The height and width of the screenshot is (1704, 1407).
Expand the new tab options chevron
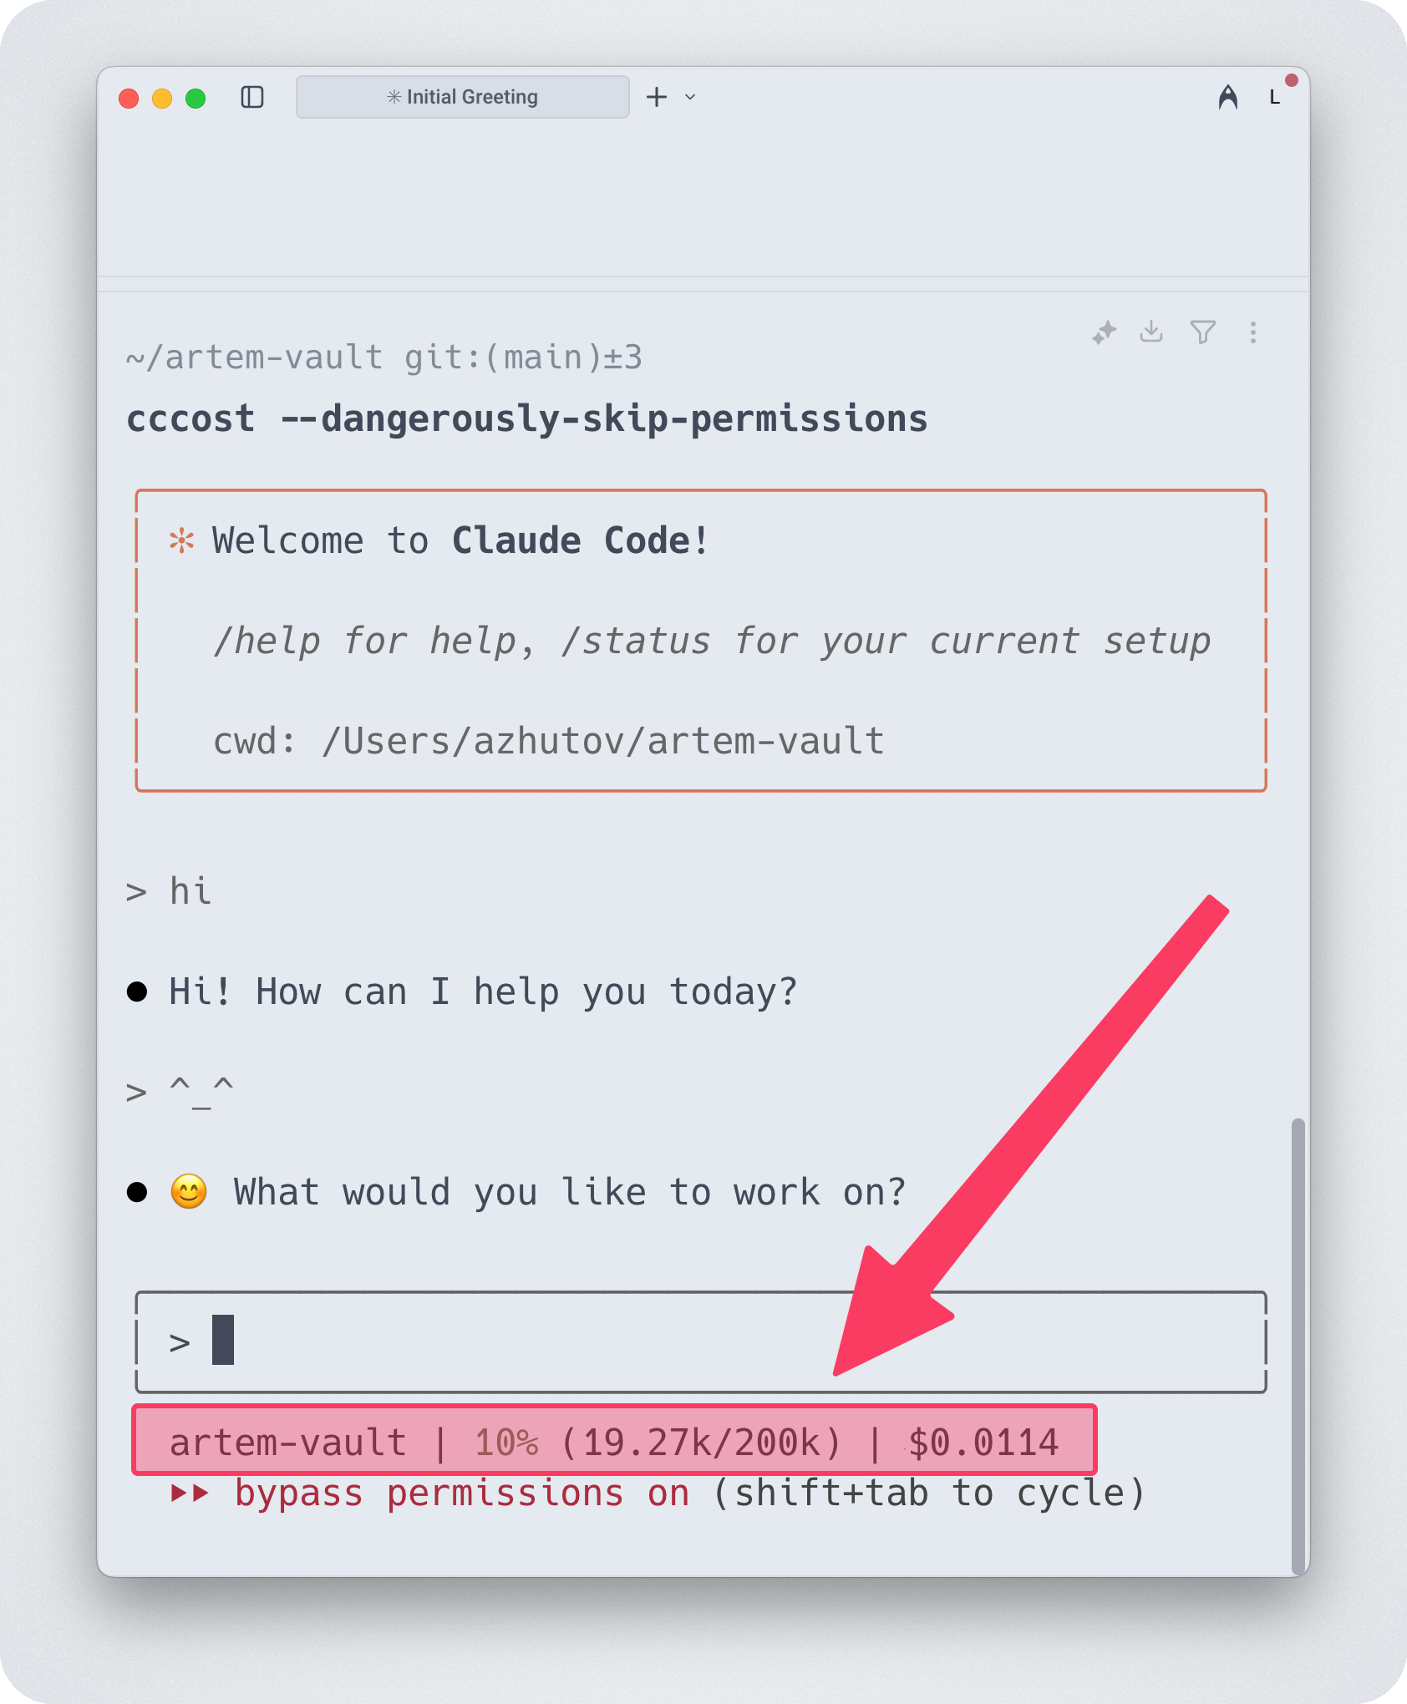(690, 97)
